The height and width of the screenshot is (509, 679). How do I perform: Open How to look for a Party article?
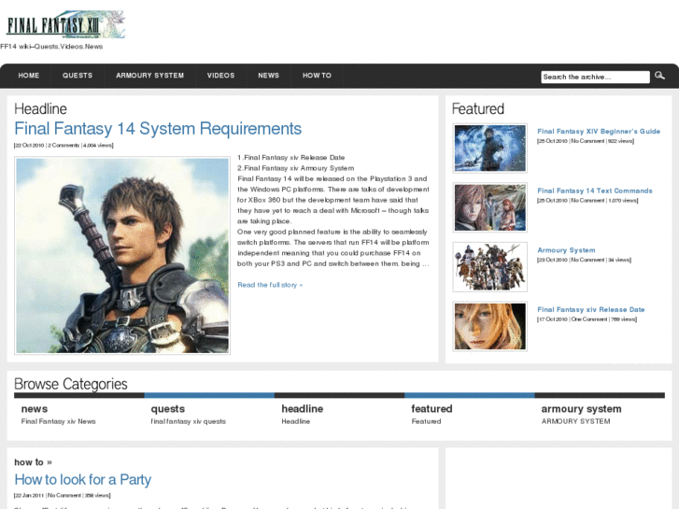point(83,479)
